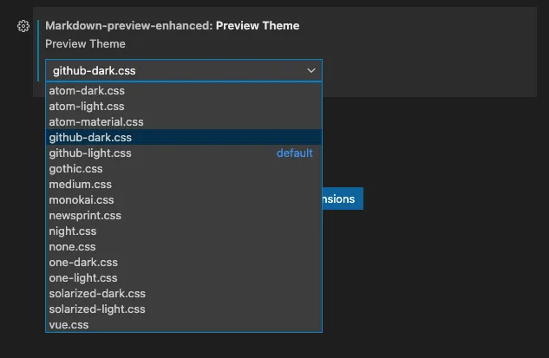This screenshot has height=358, width=549.
Task: Pick night.css preview theme
Action: point(73,231)
